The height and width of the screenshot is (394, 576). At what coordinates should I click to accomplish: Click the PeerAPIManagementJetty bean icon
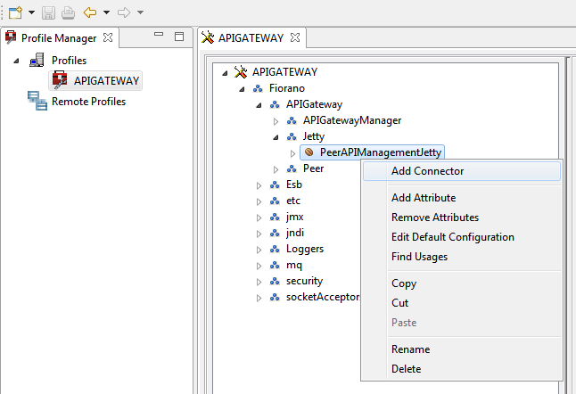(309, 152)
